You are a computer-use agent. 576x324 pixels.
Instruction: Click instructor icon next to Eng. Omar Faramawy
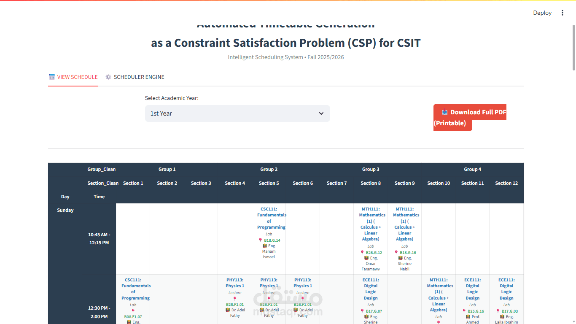click(366, 258)
